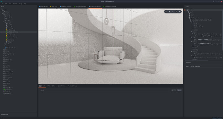Select the animations folder icon

tap(5, 16)
